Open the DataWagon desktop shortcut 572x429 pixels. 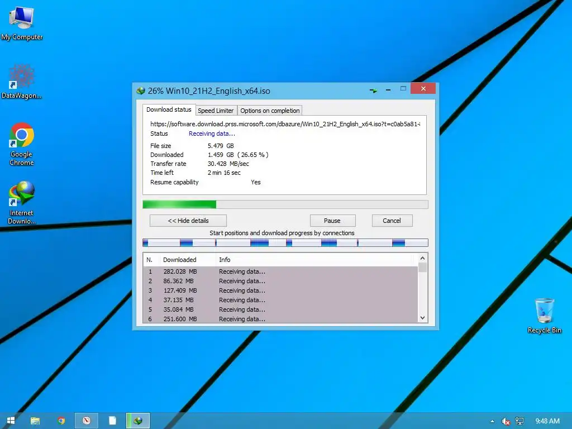[22, 82]
